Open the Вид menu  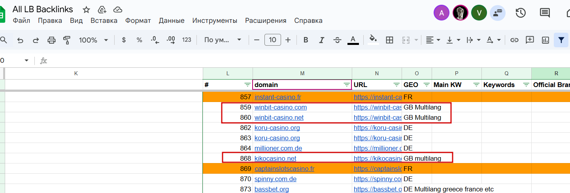[x=76, y=20]
